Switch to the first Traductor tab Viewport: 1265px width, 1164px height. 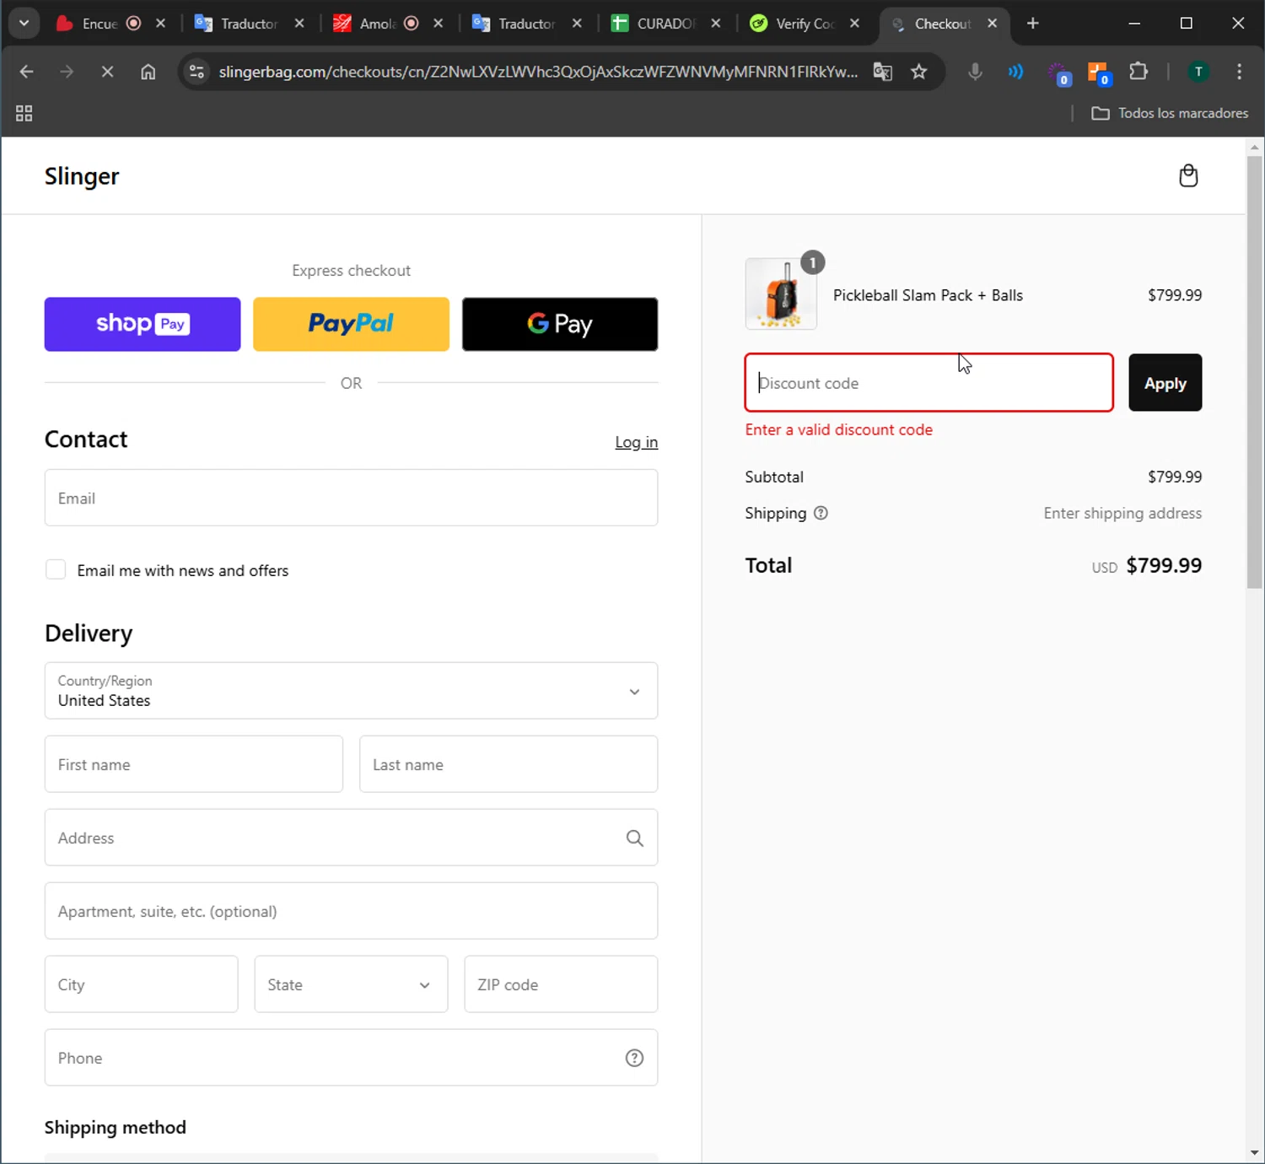click(x=248, y=24)
